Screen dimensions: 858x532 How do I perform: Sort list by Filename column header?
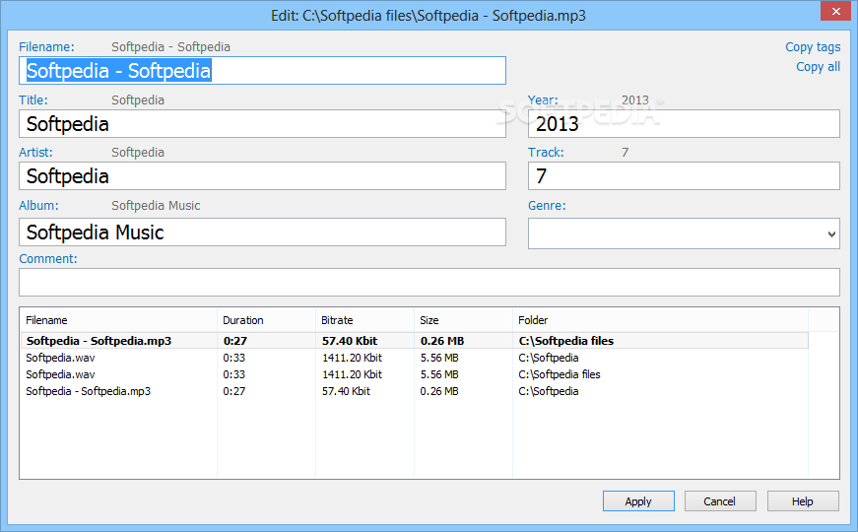point(119,320)
